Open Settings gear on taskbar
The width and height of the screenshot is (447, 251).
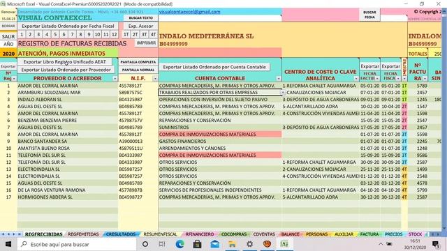249,244
